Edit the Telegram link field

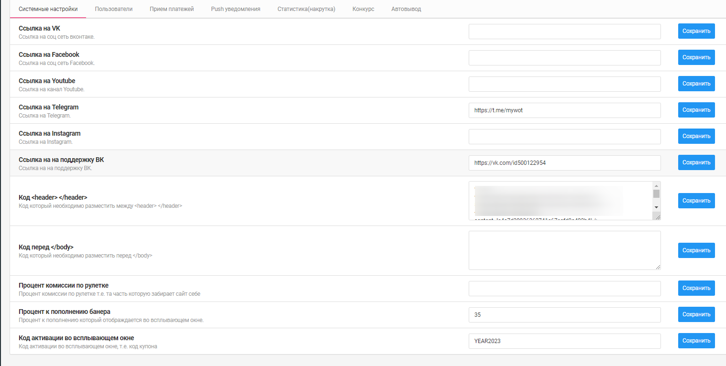click(564, 110)
